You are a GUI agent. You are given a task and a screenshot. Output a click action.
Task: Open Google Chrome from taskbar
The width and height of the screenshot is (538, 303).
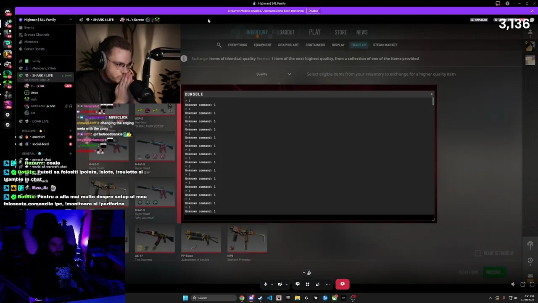tap(242, 298)
